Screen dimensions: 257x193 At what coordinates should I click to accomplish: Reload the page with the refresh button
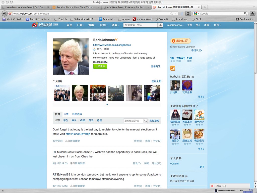coord(188,14)
